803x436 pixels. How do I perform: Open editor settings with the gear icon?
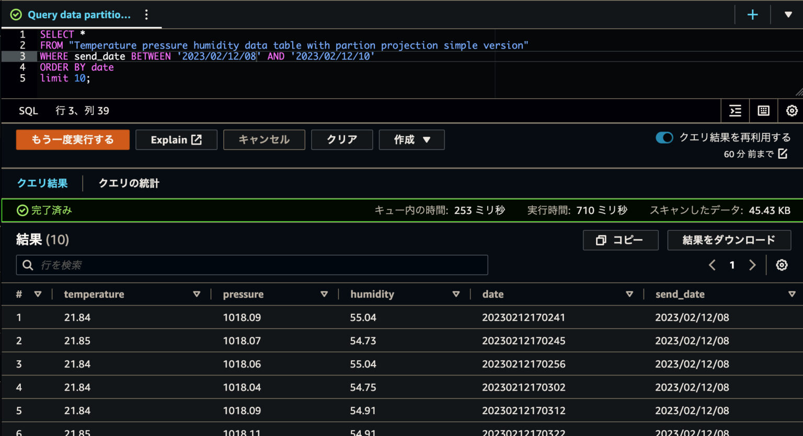coord(791,111)
